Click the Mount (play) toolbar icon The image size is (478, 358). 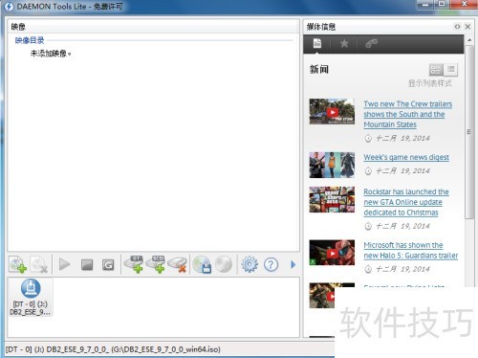64,264
